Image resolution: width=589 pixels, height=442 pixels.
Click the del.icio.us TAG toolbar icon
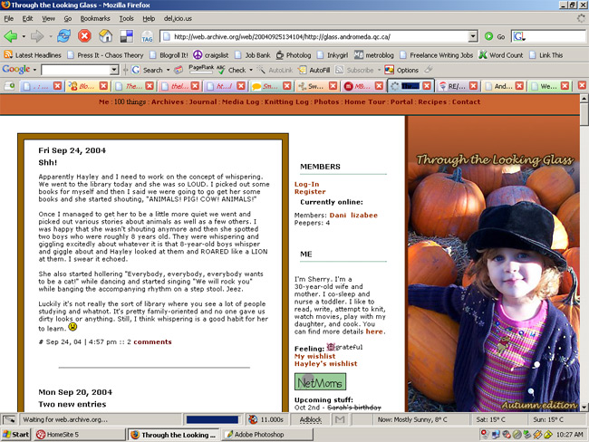tap(147, 37)
